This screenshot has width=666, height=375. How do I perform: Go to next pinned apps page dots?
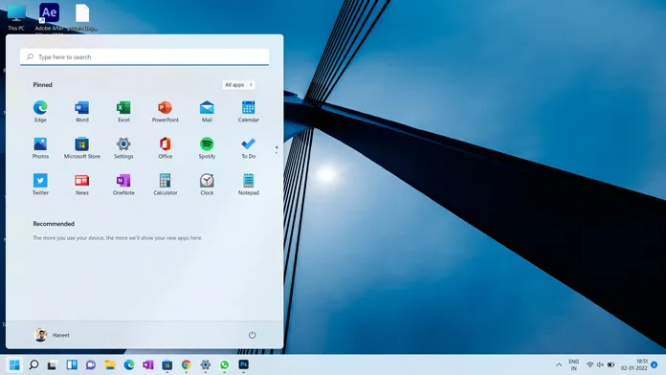pos(277,150)
